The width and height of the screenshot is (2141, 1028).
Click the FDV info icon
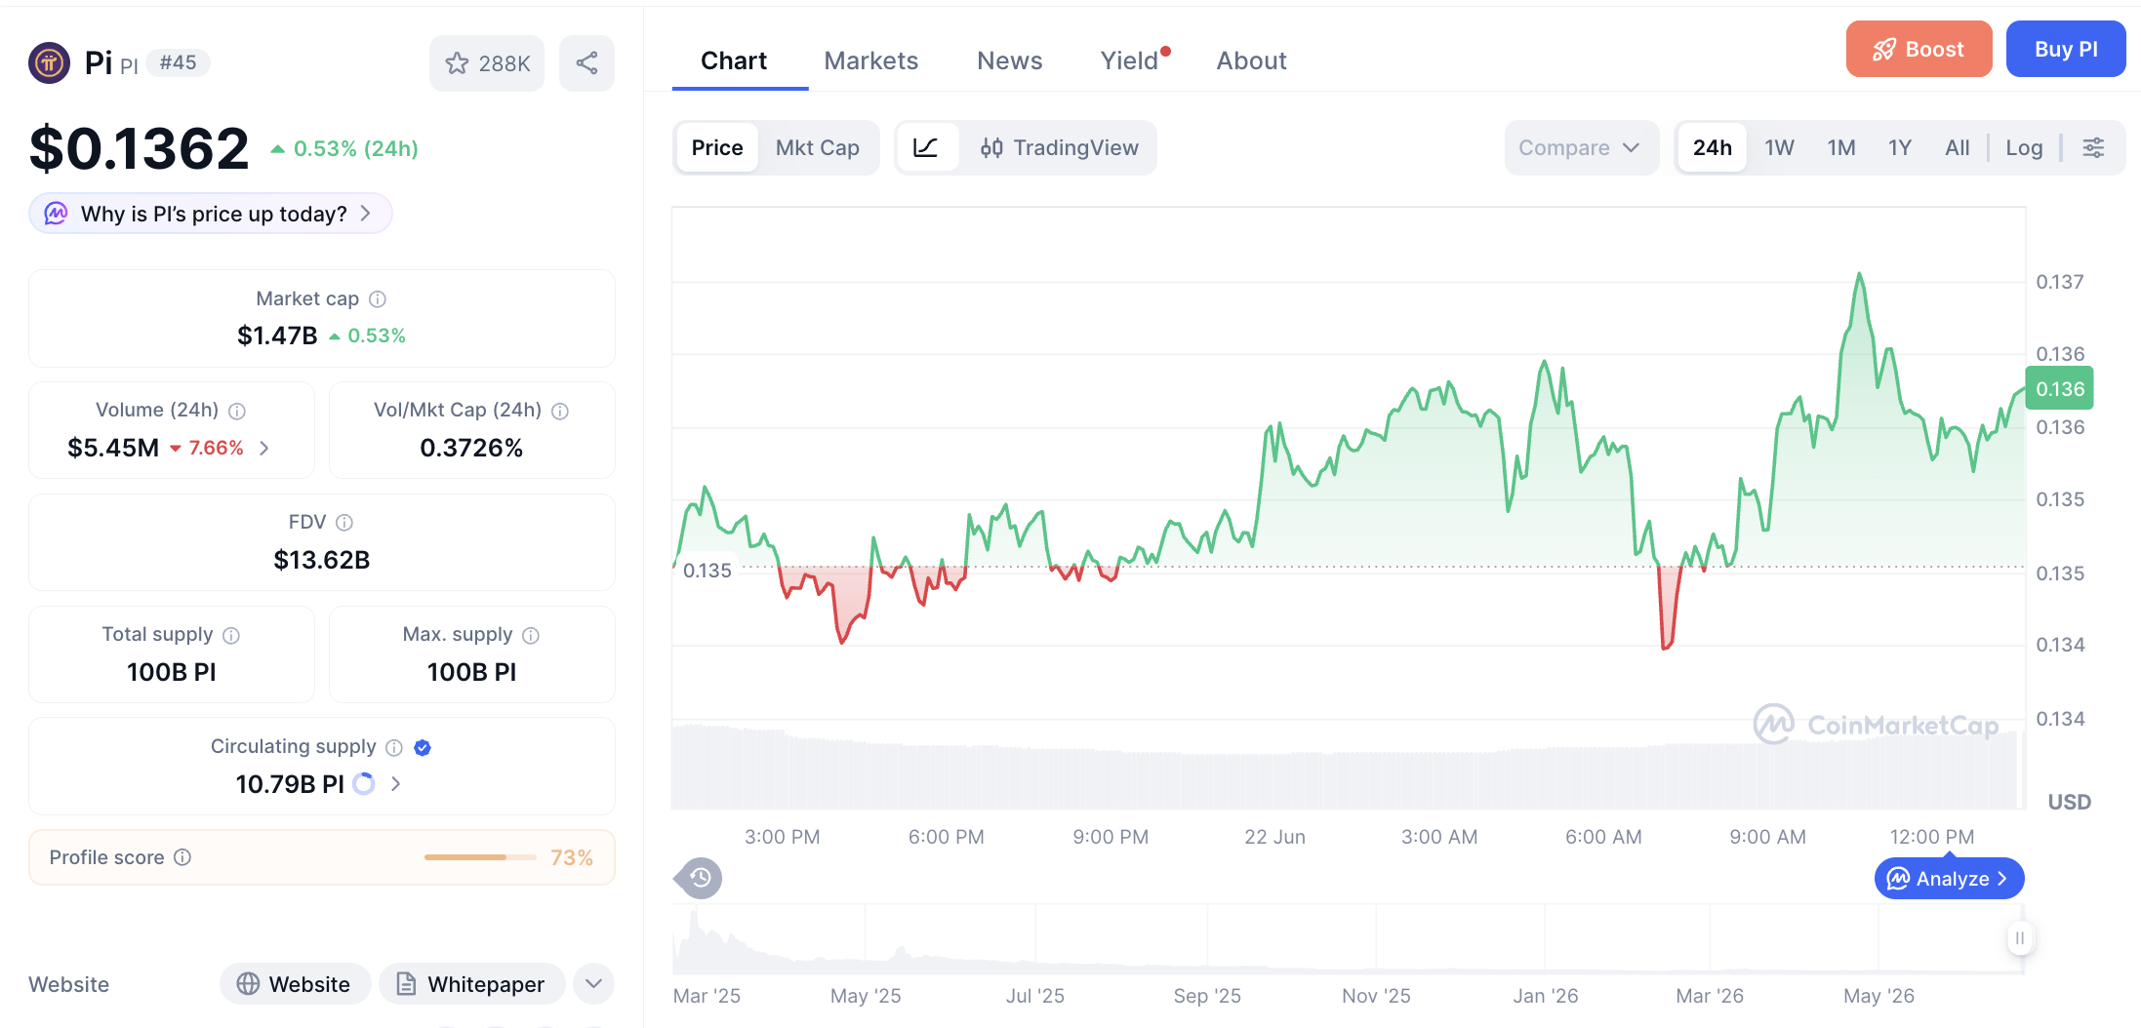coord(344,523)
